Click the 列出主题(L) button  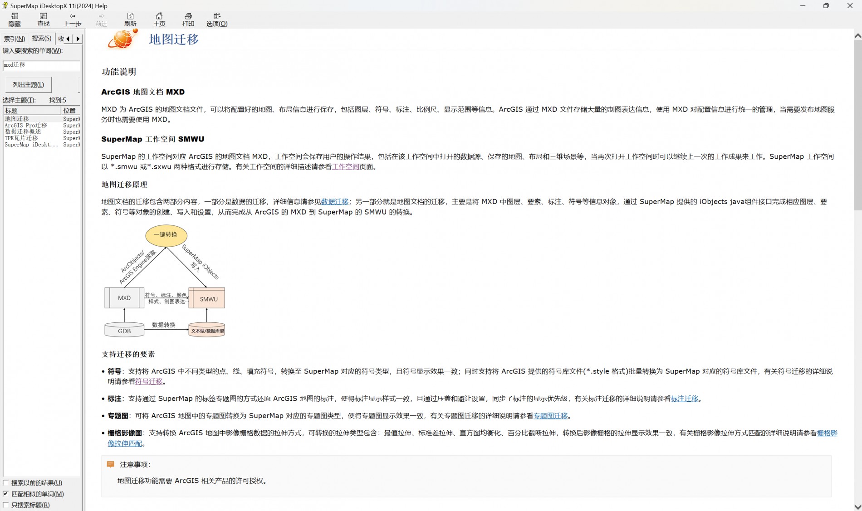tap(28, 85)
